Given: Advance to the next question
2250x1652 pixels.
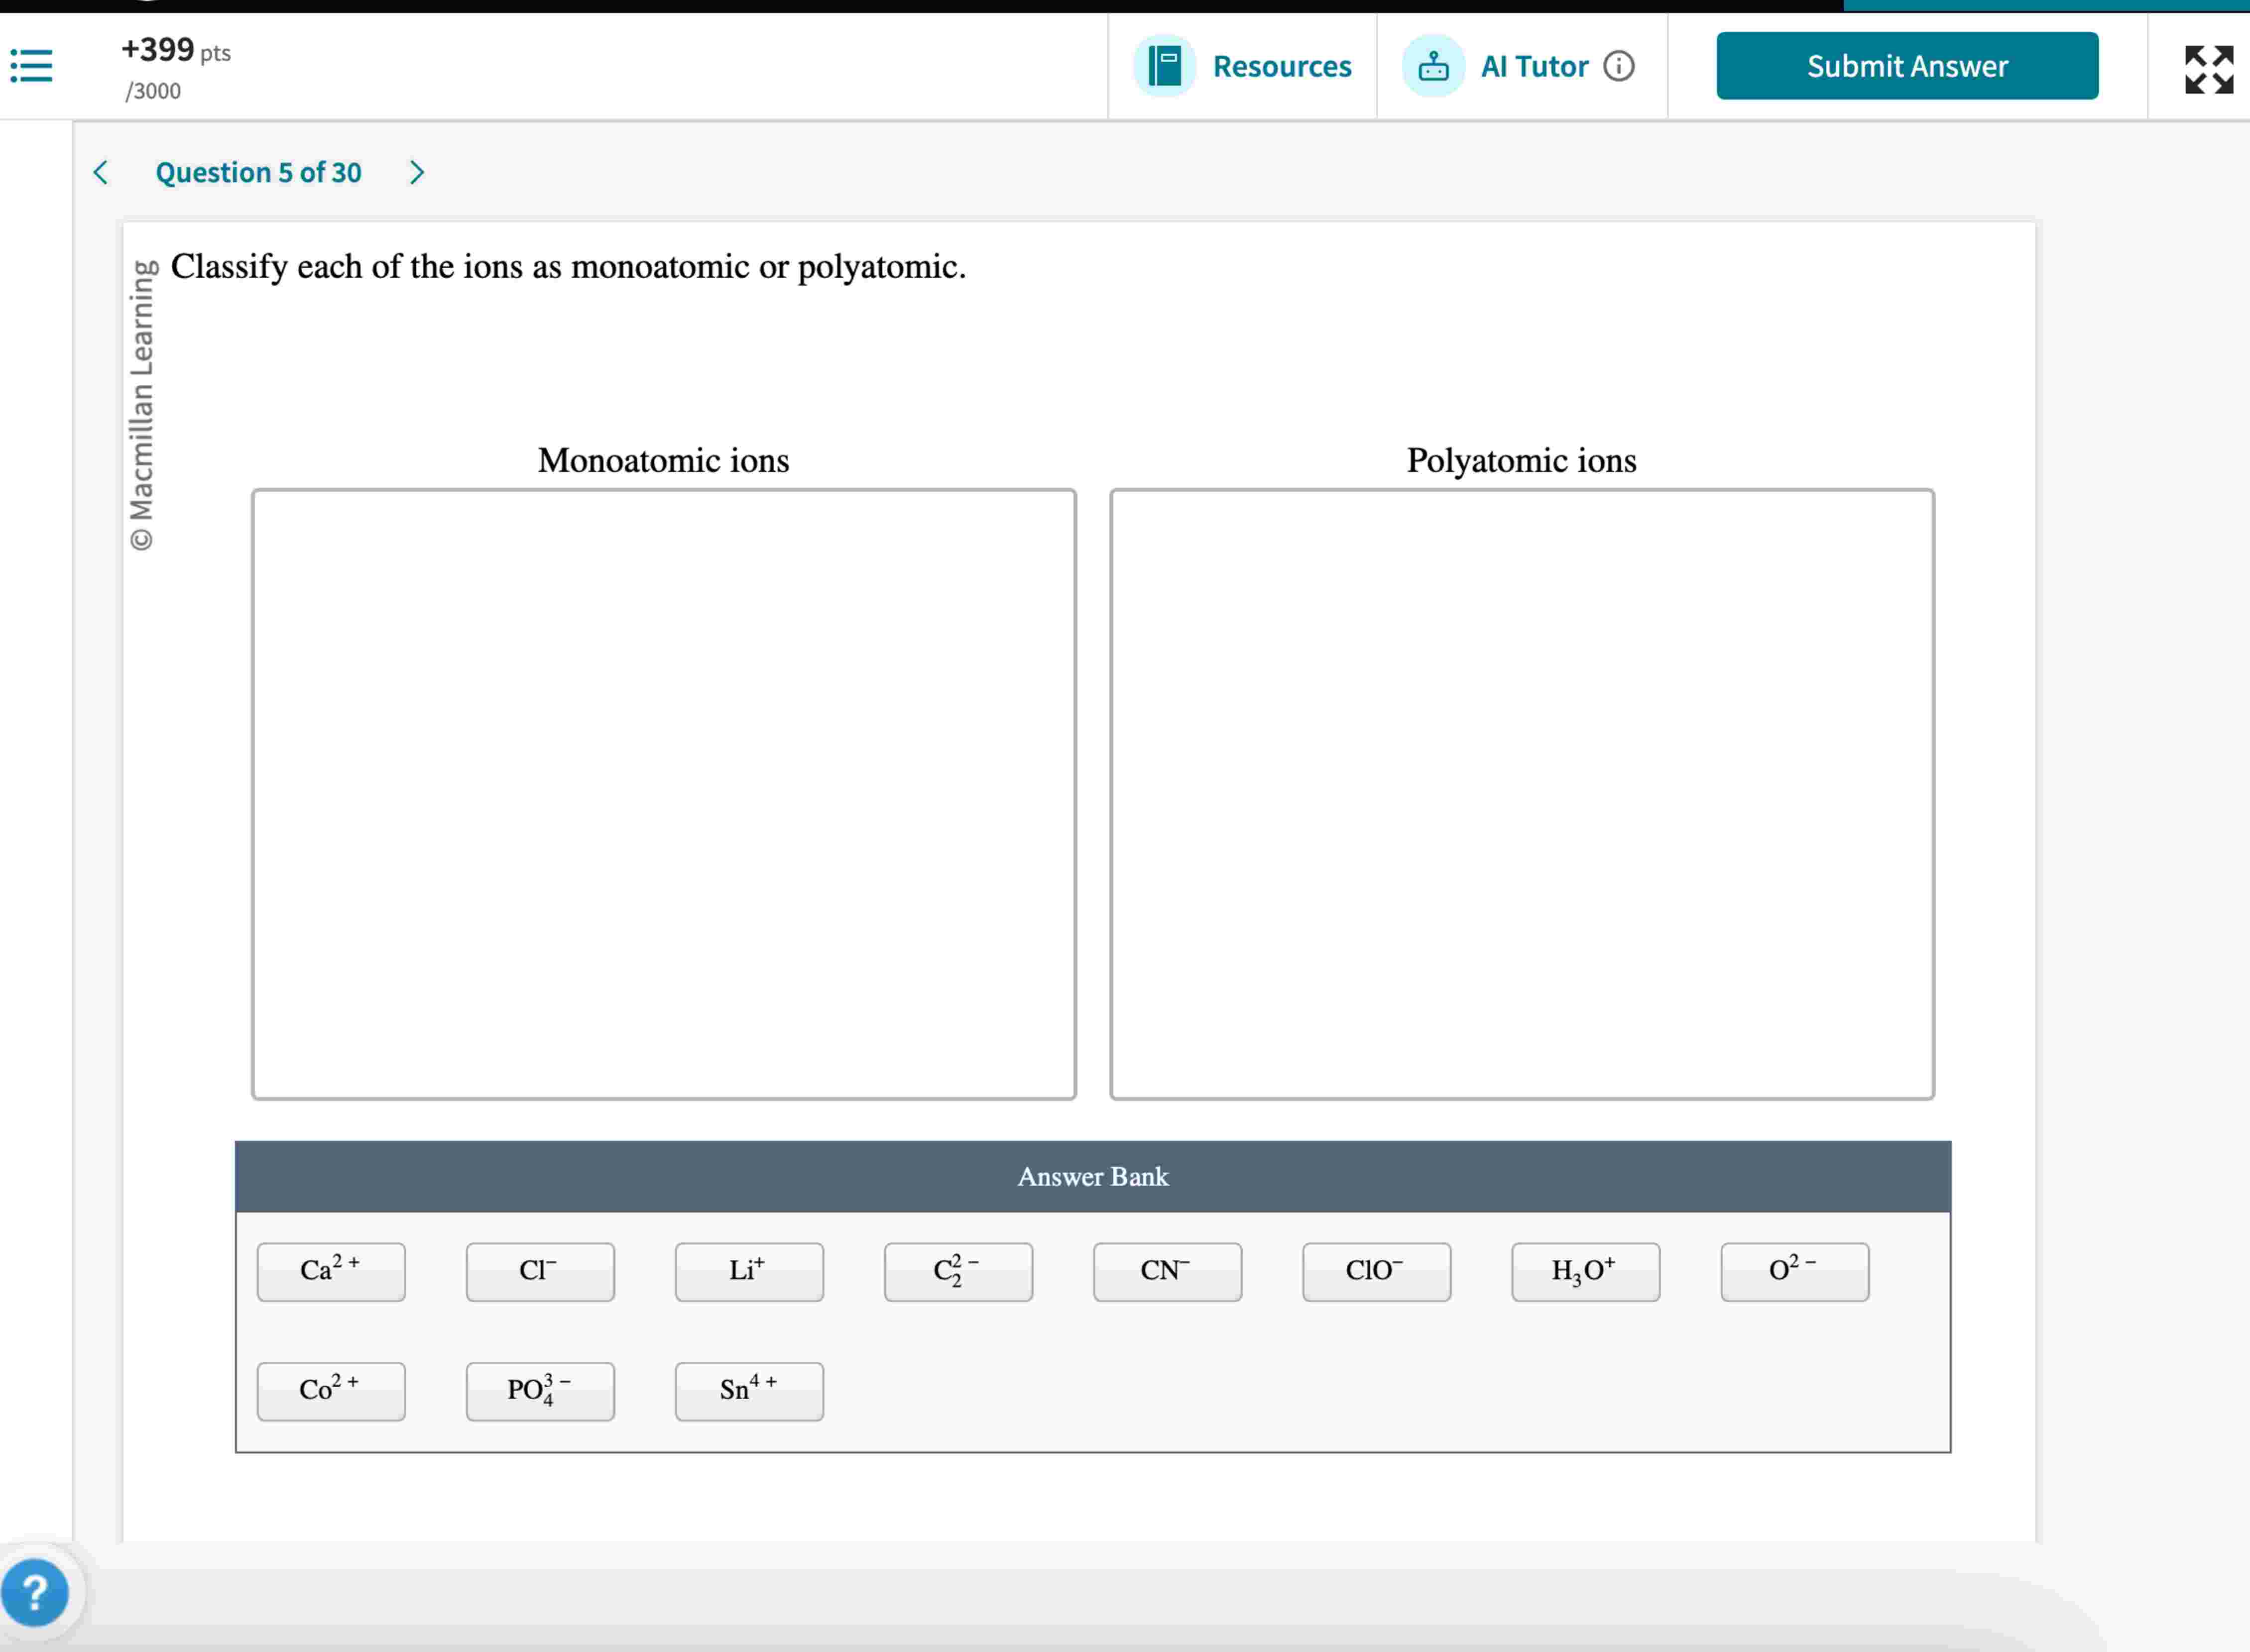Looking at the screenshot, I should 416,172.
